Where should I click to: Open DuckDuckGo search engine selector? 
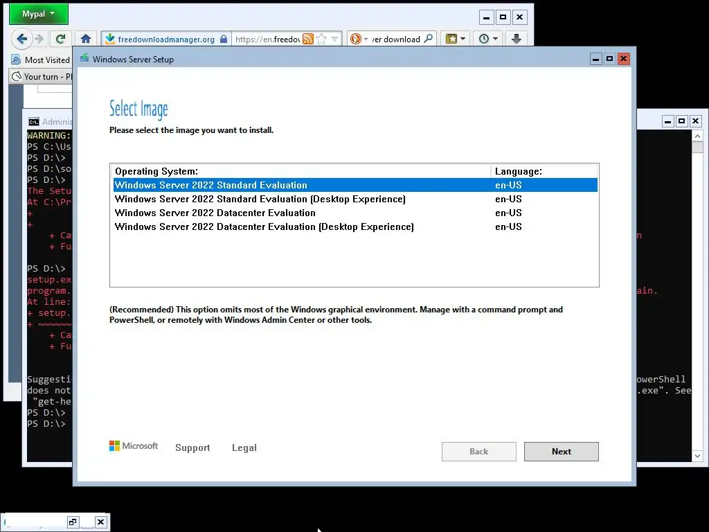coord(359,39)
